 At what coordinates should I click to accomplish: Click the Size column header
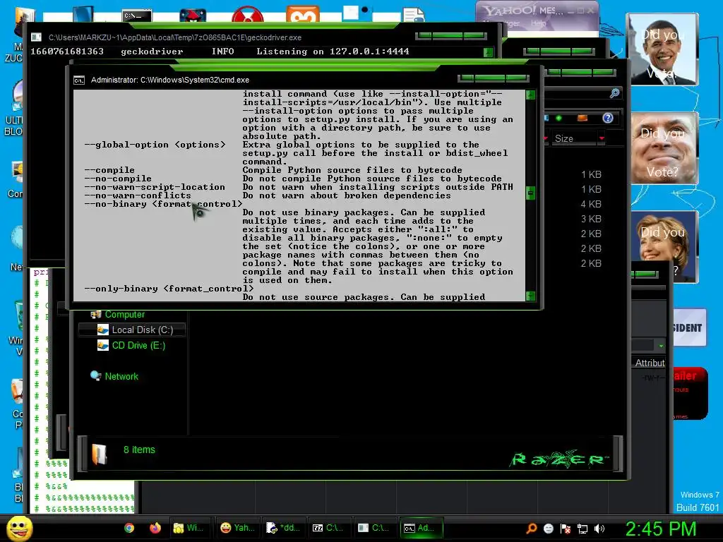point(575,138)
